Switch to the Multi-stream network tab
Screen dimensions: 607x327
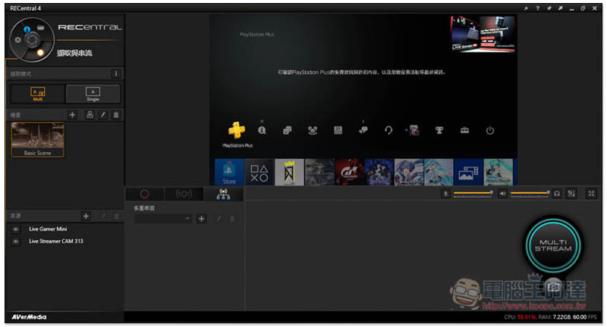(223, 194)
